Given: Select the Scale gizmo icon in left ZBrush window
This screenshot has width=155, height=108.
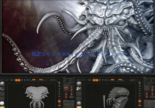Looking at the screenshot, I should pos(25,80).
